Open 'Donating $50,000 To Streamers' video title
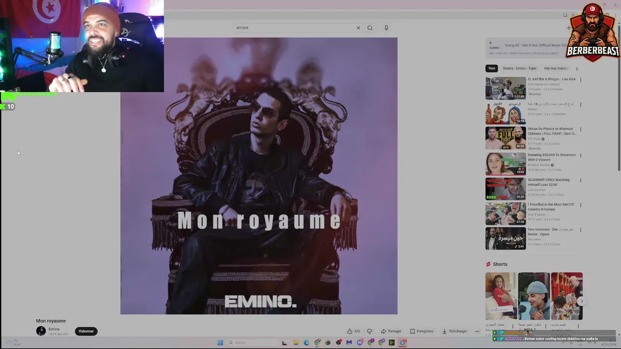621x349 pixels. (x=552, y=157)
